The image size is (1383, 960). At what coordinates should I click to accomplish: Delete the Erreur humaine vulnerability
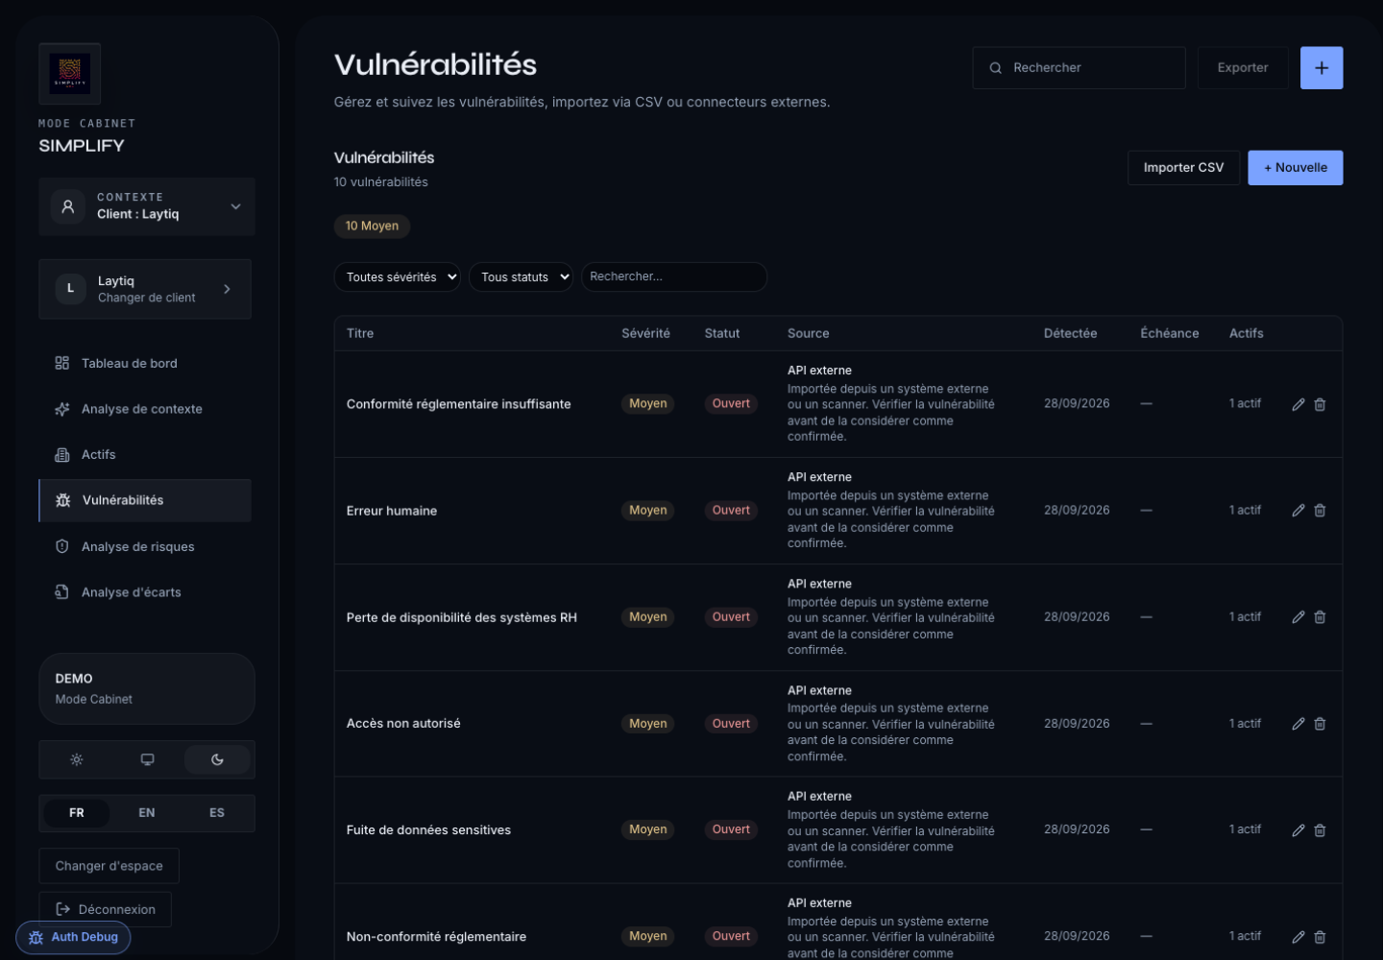click(1321, 511)
